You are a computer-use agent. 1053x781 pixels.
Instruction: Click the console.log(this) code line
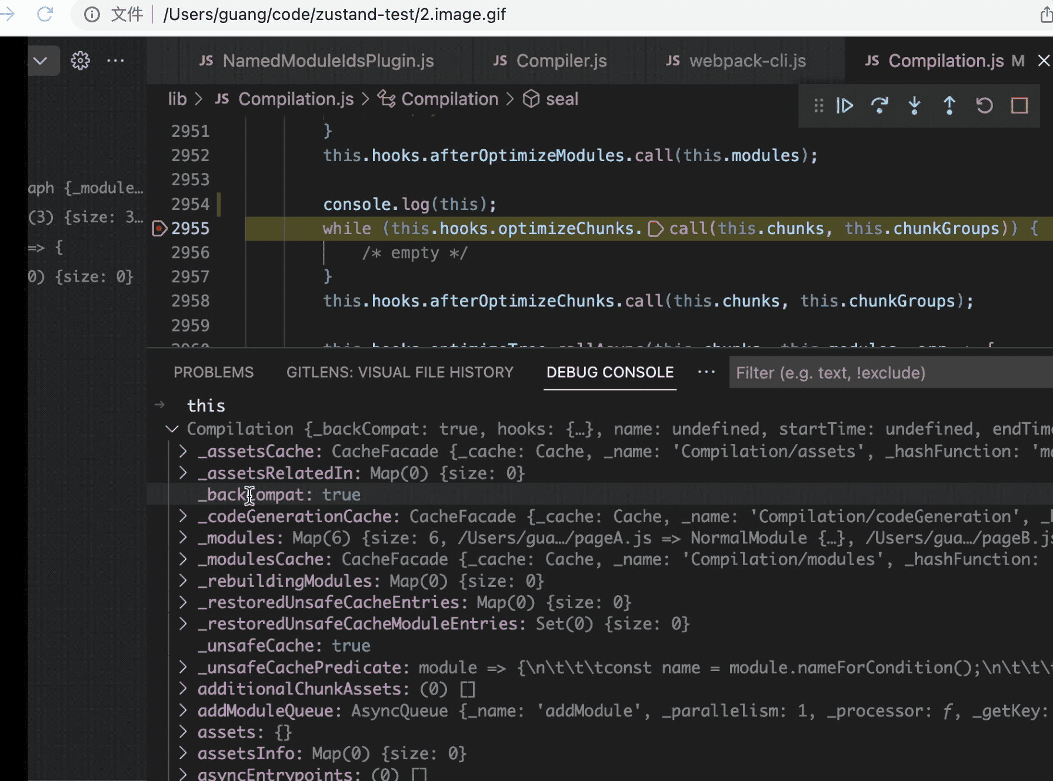pos(409,204)
